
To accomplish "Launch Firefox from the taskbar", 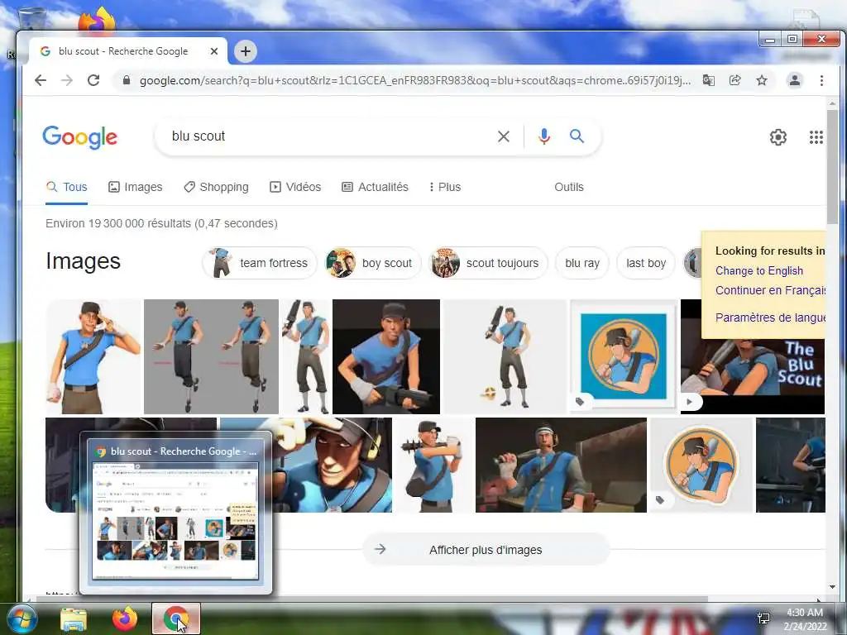I will coord(125,619).
